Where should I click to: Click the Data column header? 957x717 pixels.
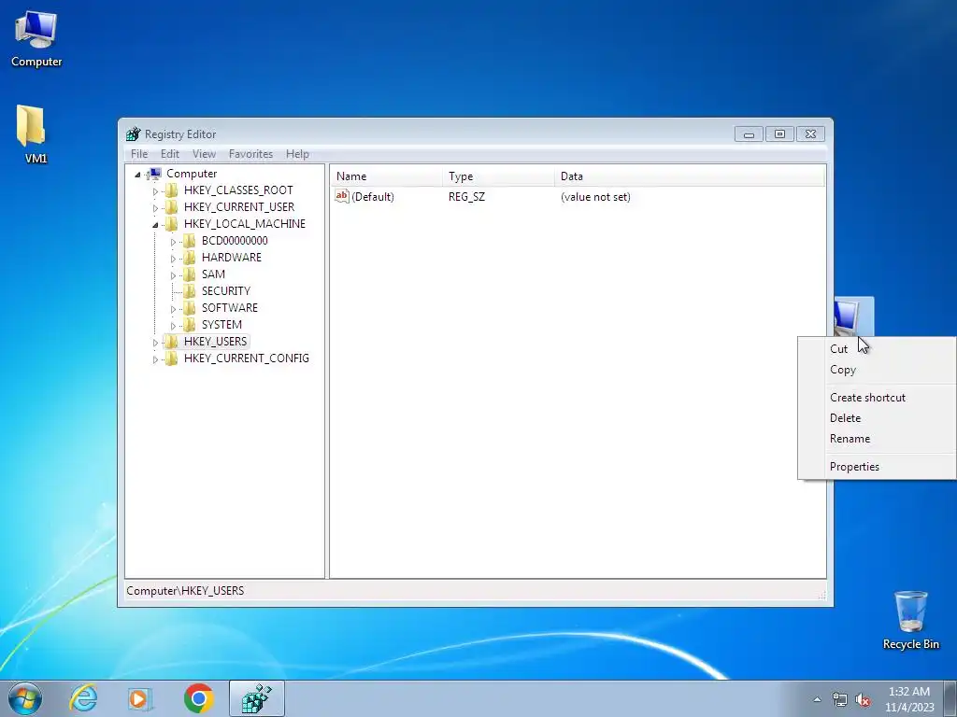click(690, 176)
